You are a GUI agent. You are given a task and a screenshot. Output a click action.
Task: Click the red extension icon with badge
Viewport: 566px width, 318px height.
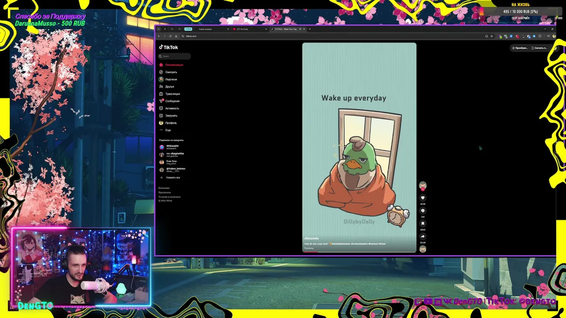click(517, 37)
